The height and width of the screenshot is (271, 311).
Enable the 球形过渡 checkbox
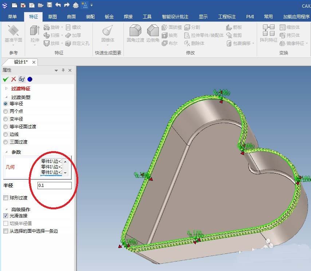click(5, 198)
